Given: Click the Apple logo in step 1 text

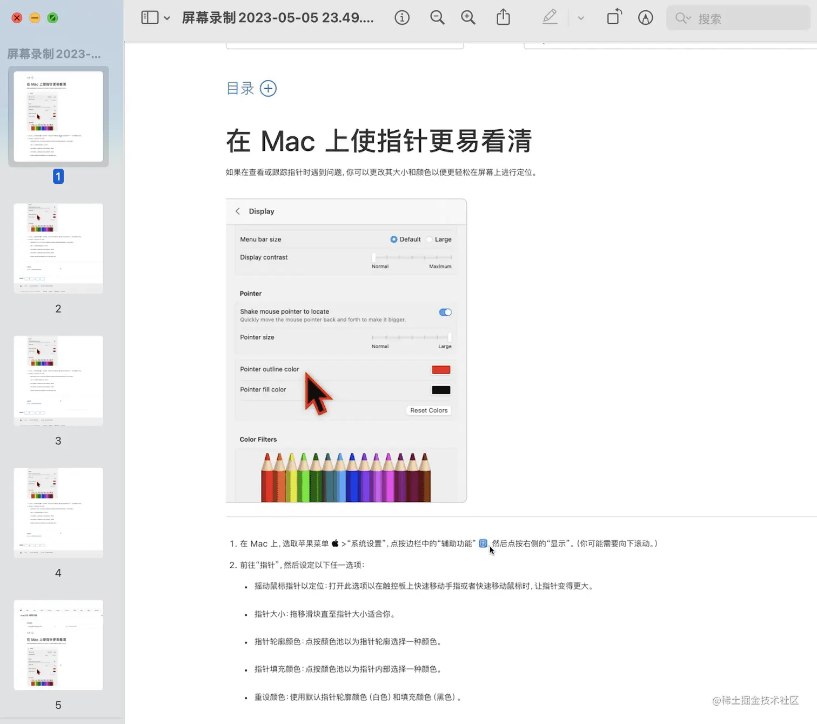Looking at the screenshot, I should pos(335,543).
